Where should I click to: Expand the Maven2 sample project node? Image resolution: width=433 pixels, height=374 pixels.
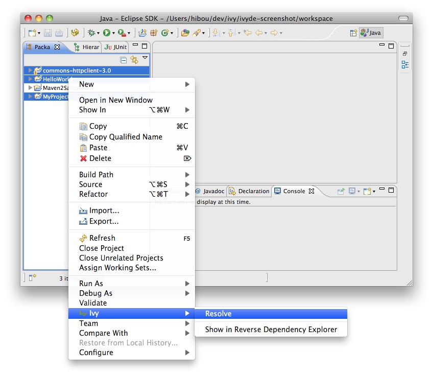(x=30, y=88)
